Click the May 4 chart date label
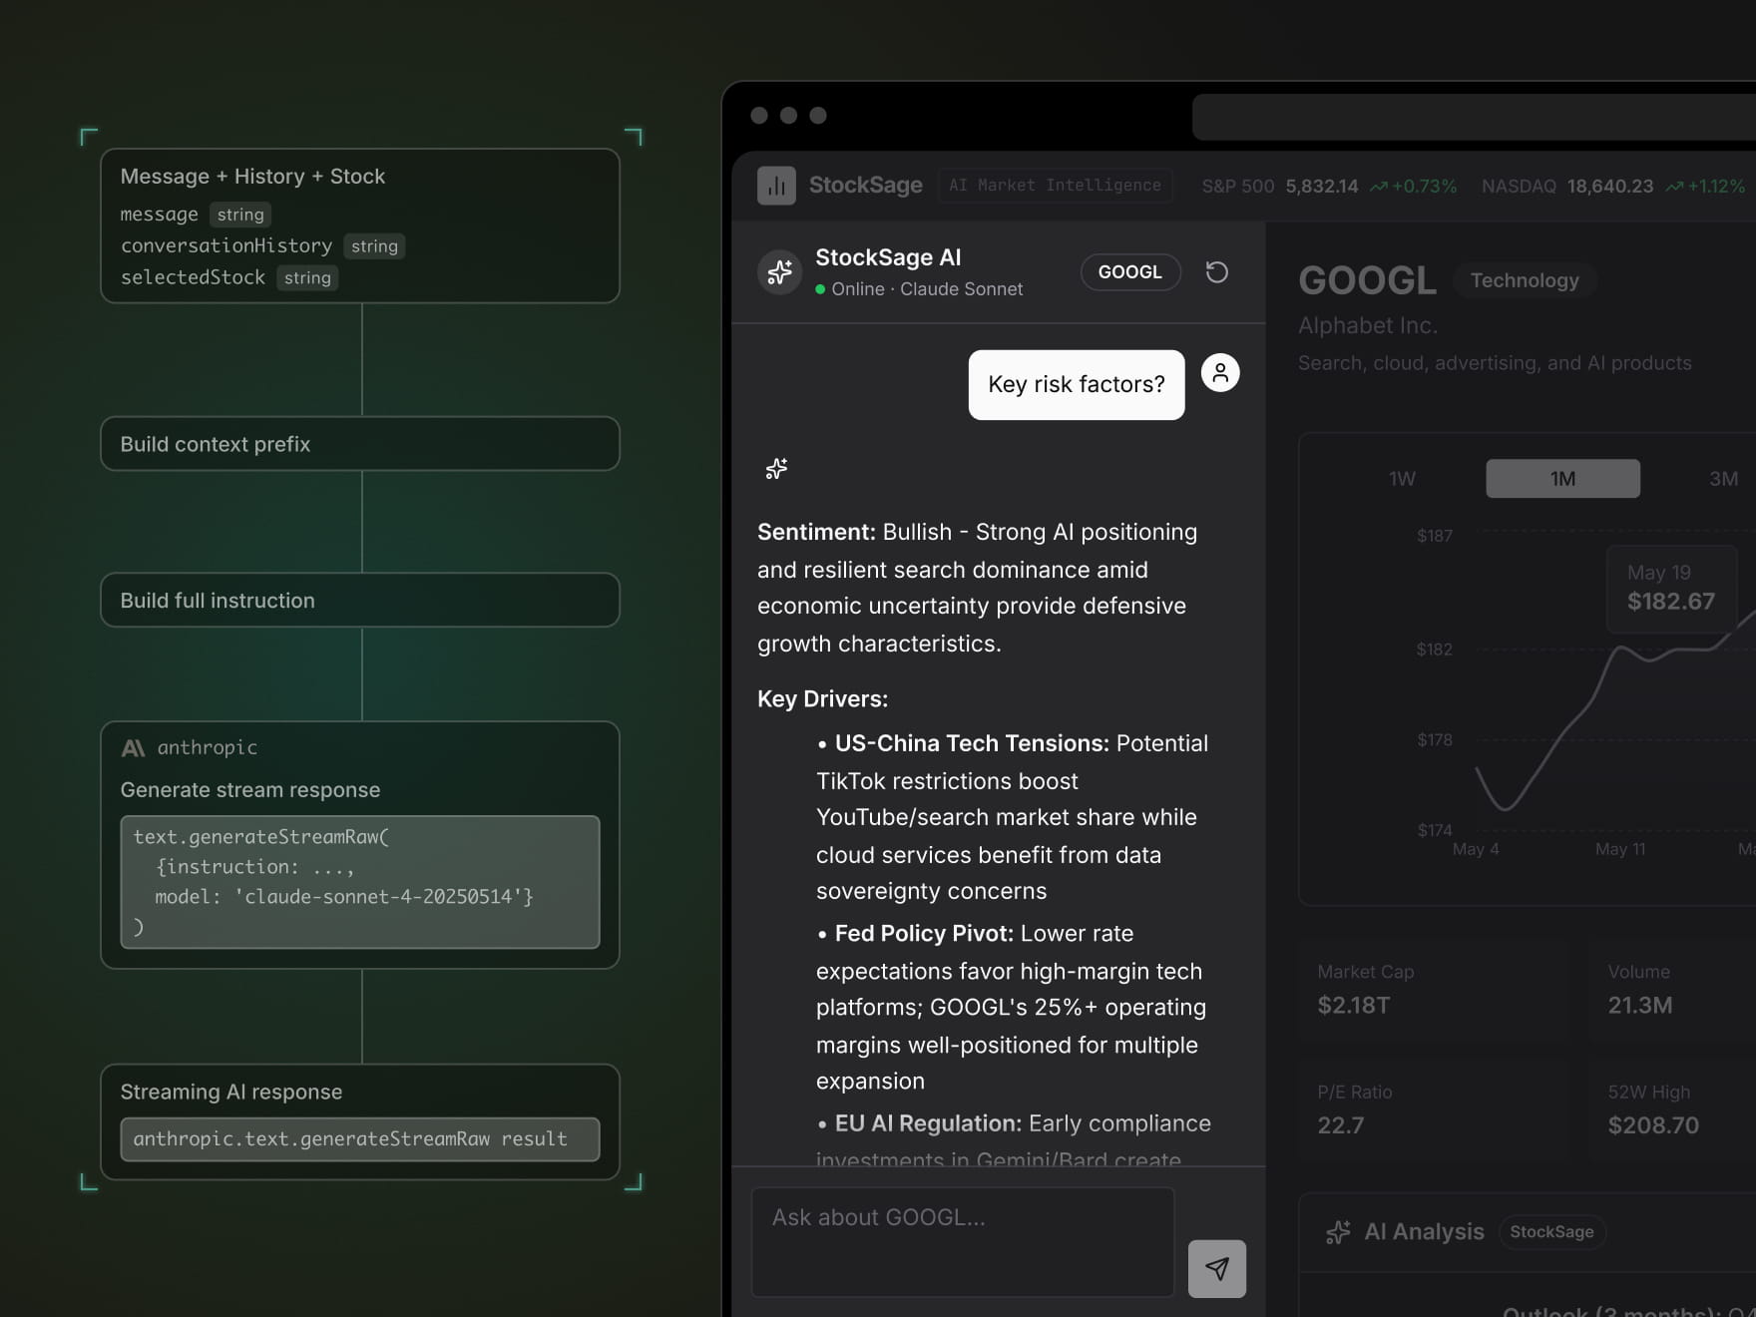The image size is (1756, 1317). pyautogui.click(x=1476, y=849)
